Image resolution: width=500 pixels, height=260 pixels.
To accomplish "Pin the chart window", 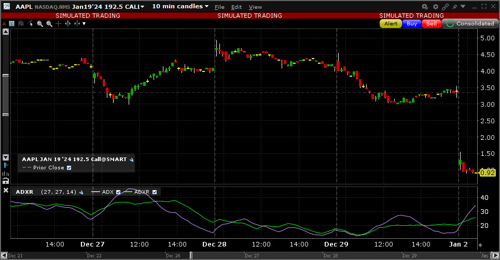I will [x=455, y=7].
